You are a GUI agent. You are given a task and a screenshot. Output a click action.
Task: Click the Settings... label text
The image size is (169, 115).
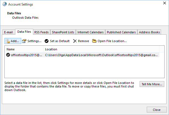click(x=34, y=41)
